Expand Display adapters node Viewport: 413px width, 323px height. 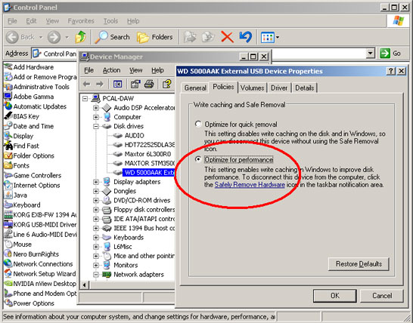coord(96,182)
